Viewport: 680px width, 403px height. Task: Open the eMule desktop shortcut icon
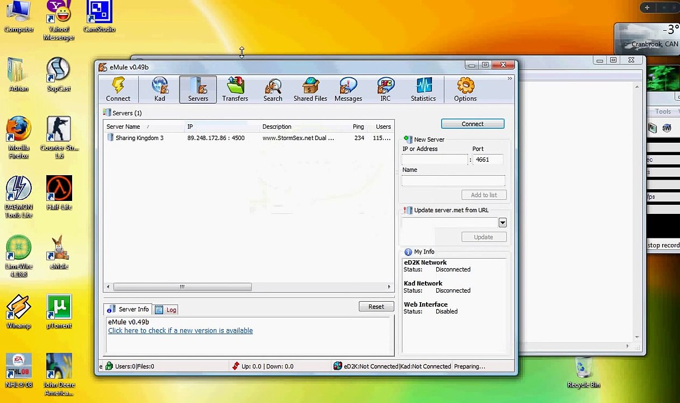(x=59, y=252)
